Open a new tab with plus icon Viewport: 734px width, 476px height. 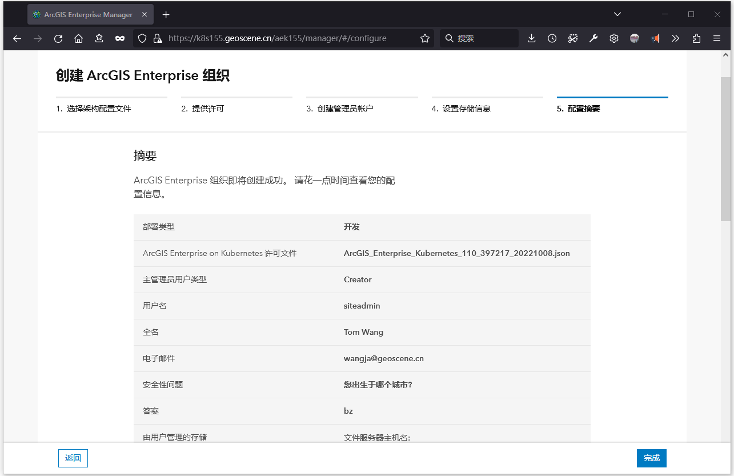tap(166, 14)
